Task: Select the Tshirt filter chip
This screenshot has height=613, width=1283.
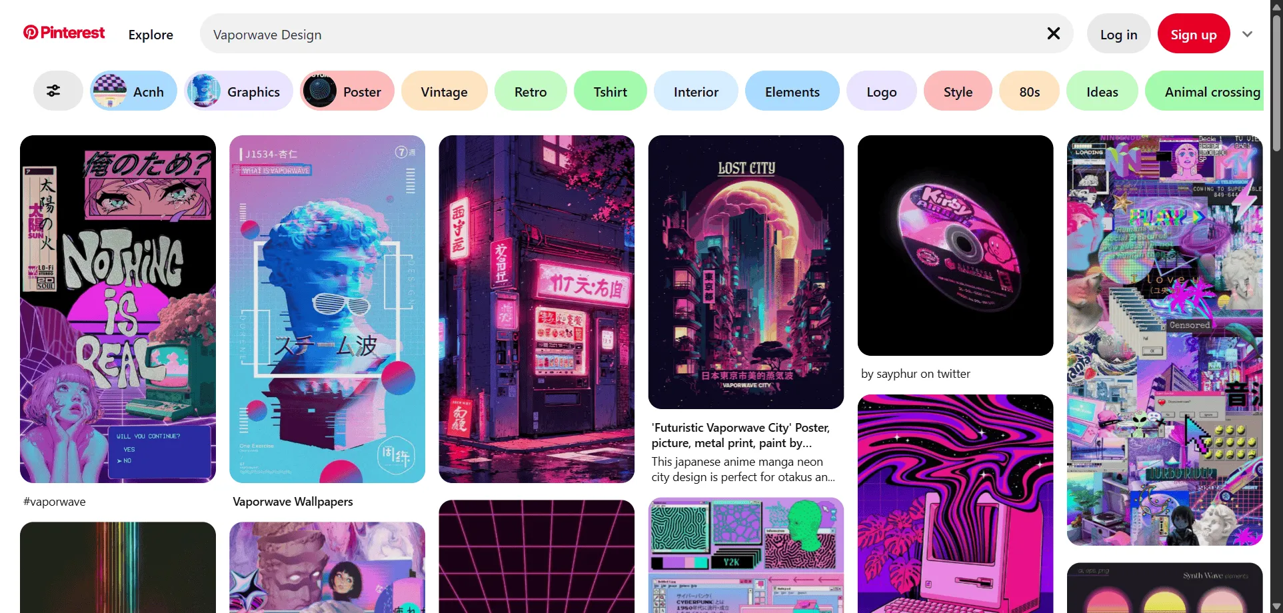Action: [x=610, y=91]
